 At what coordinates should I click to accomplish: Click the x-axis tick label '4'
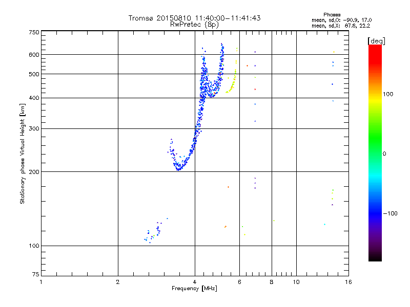pos(195,282)
